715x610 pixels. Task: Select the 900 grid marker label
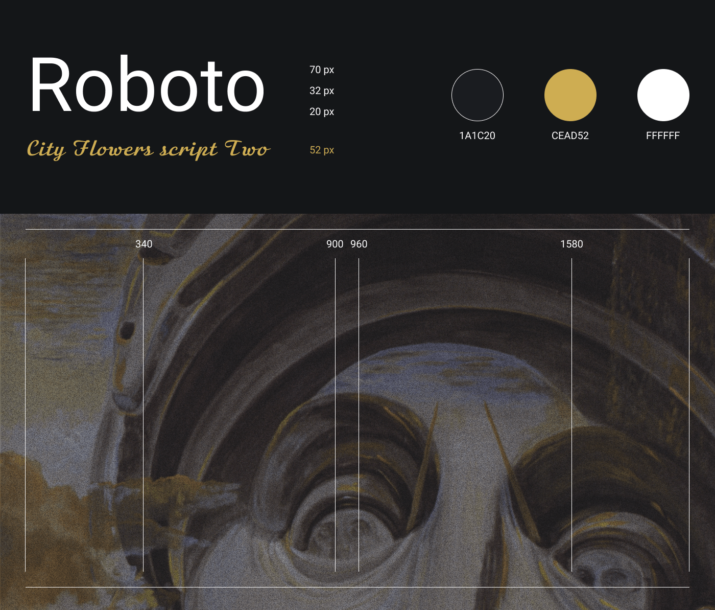(335, 244)
